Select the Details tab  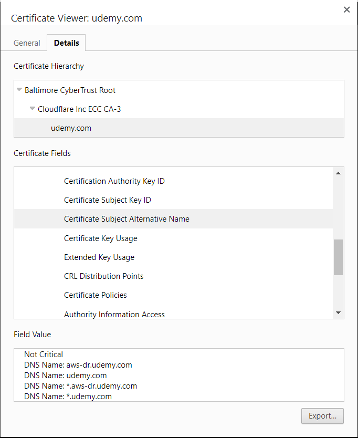coord(66,43)
